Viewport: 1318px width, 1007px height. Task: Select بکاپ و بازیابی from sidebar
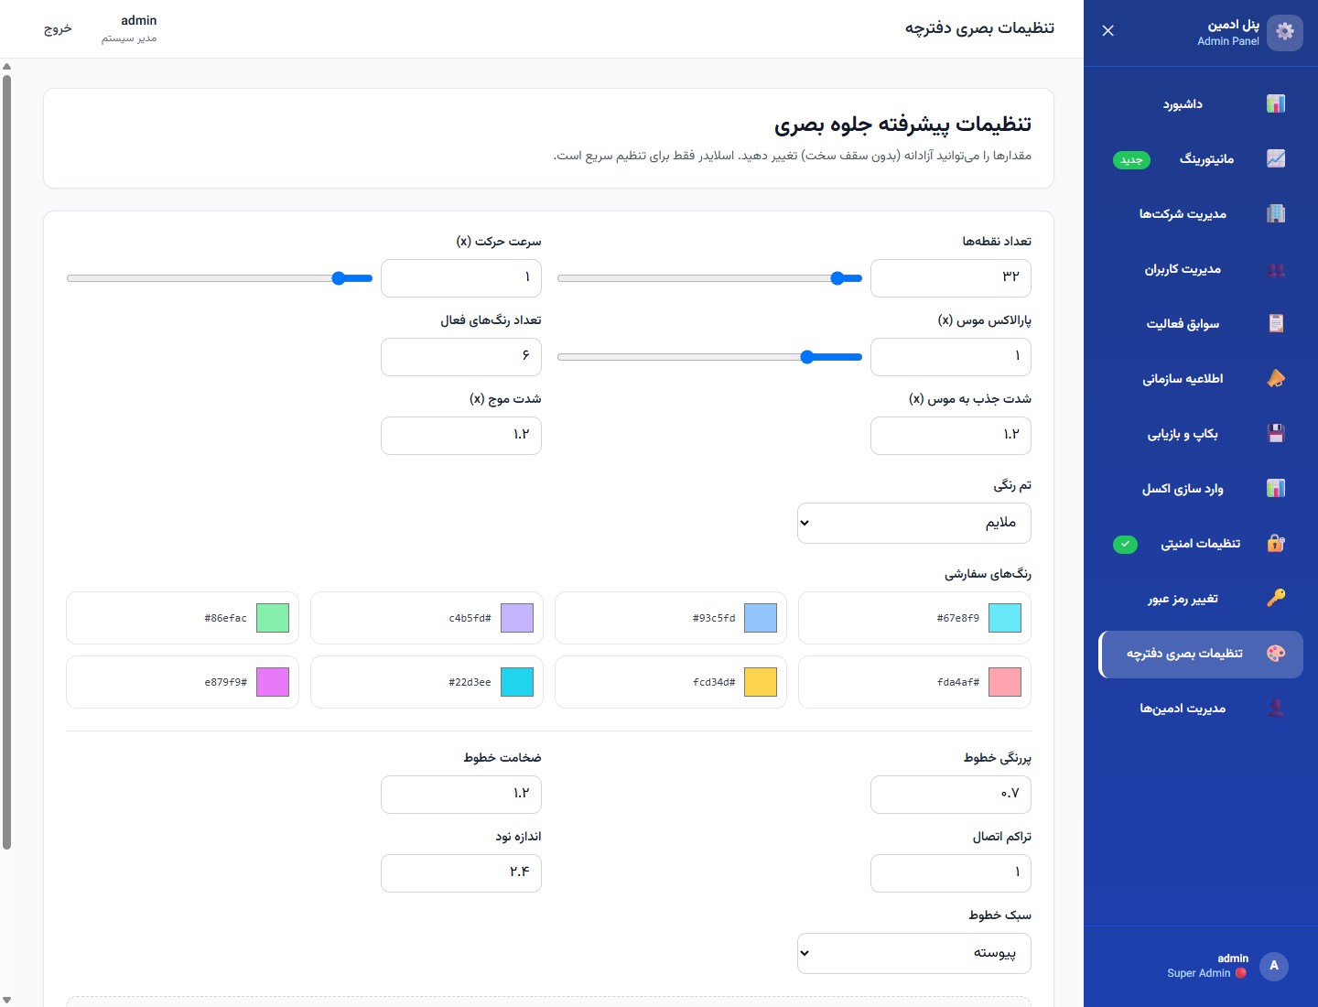point(1201,434)
